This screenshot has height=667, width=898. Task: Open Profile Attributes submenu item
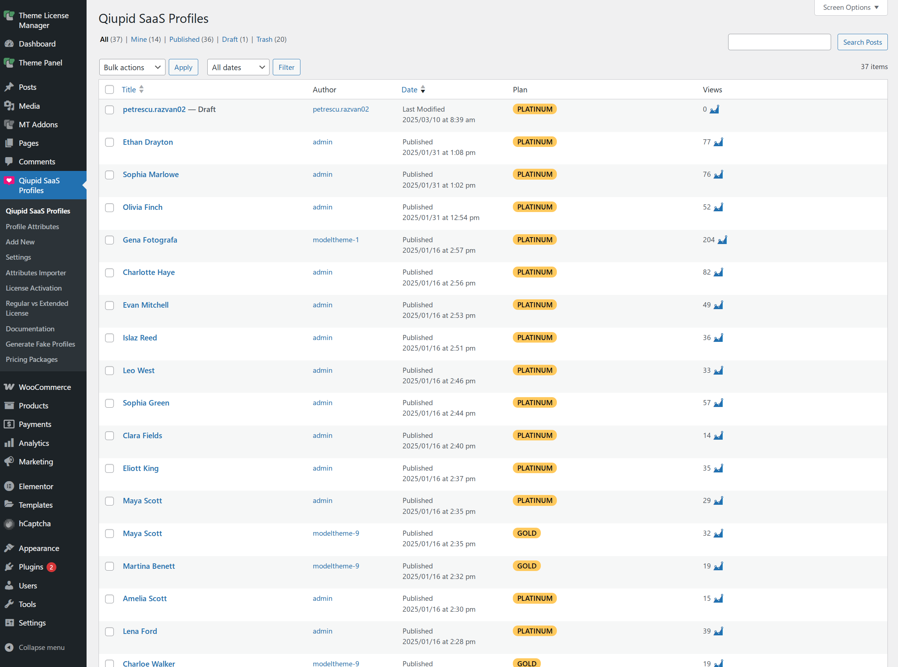pos(32,227)
